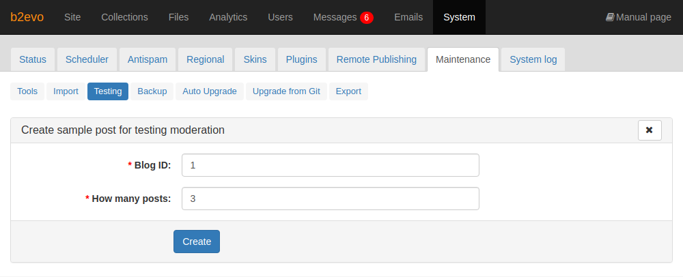683x277 pixels.
Task: Switch to the Skins tab
Action: [255, 59]
